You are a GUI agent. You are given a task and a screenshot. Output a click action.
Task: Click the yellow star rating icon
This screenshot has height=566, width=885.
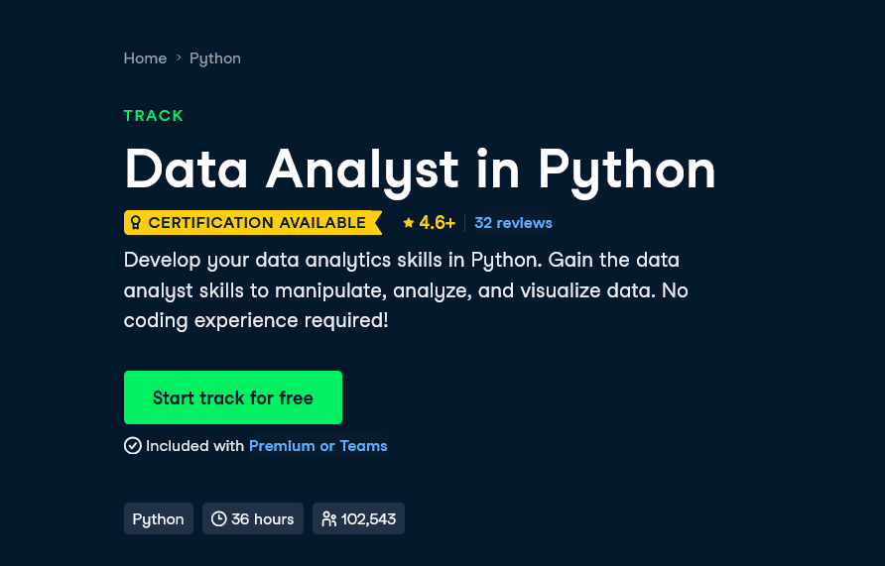[409, 223]
